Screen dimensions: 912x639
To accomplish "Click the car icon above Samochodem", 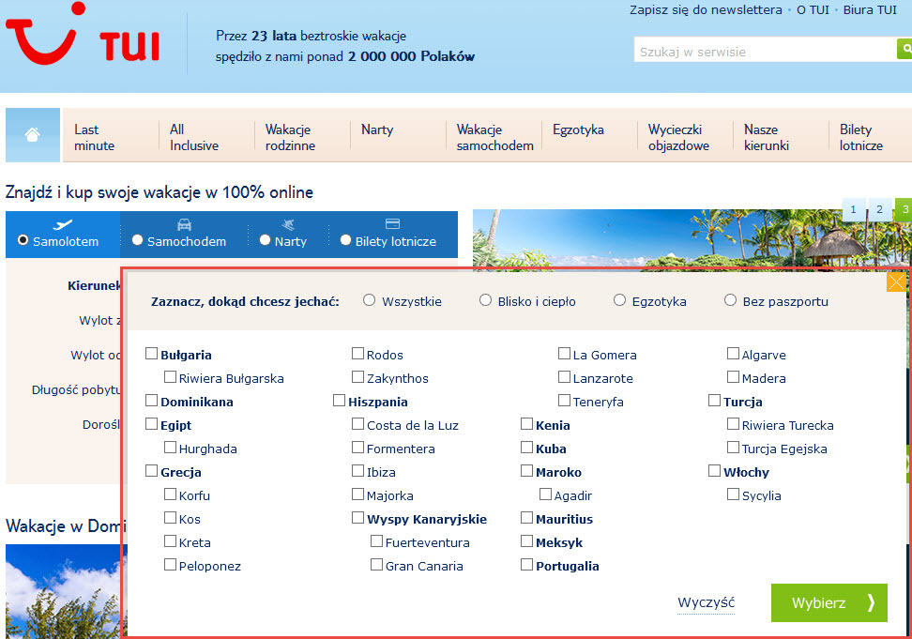I will click(x=185, y=224).
